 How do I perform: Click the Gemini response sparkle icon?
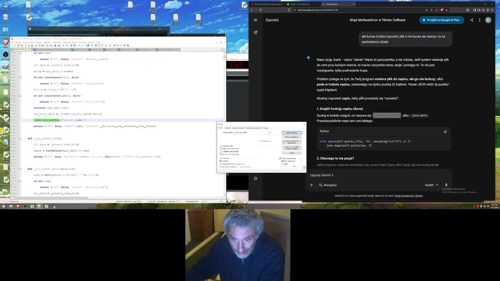308,58
